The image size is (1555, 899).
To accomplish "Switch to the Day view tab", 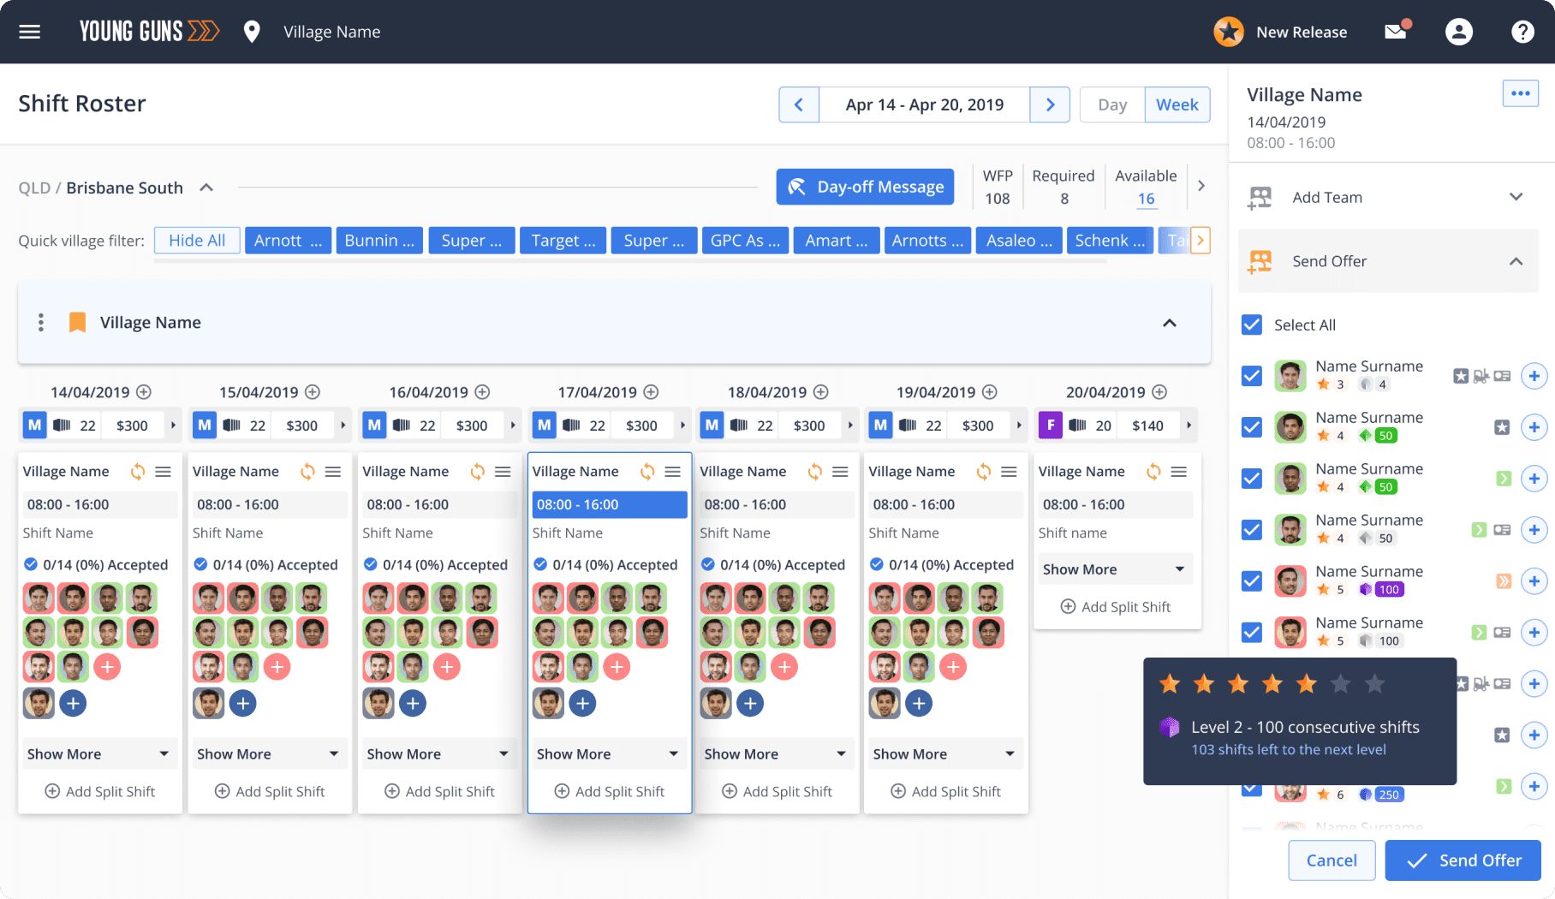I will 1112,104.
